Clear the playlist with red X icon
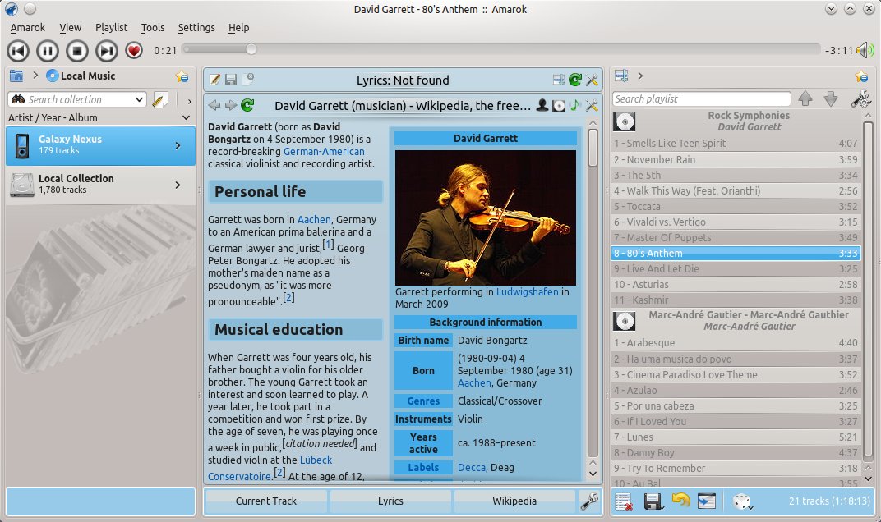Image resolution: width=881 pixels, height=522 pixels. click(x=624, y=501)
